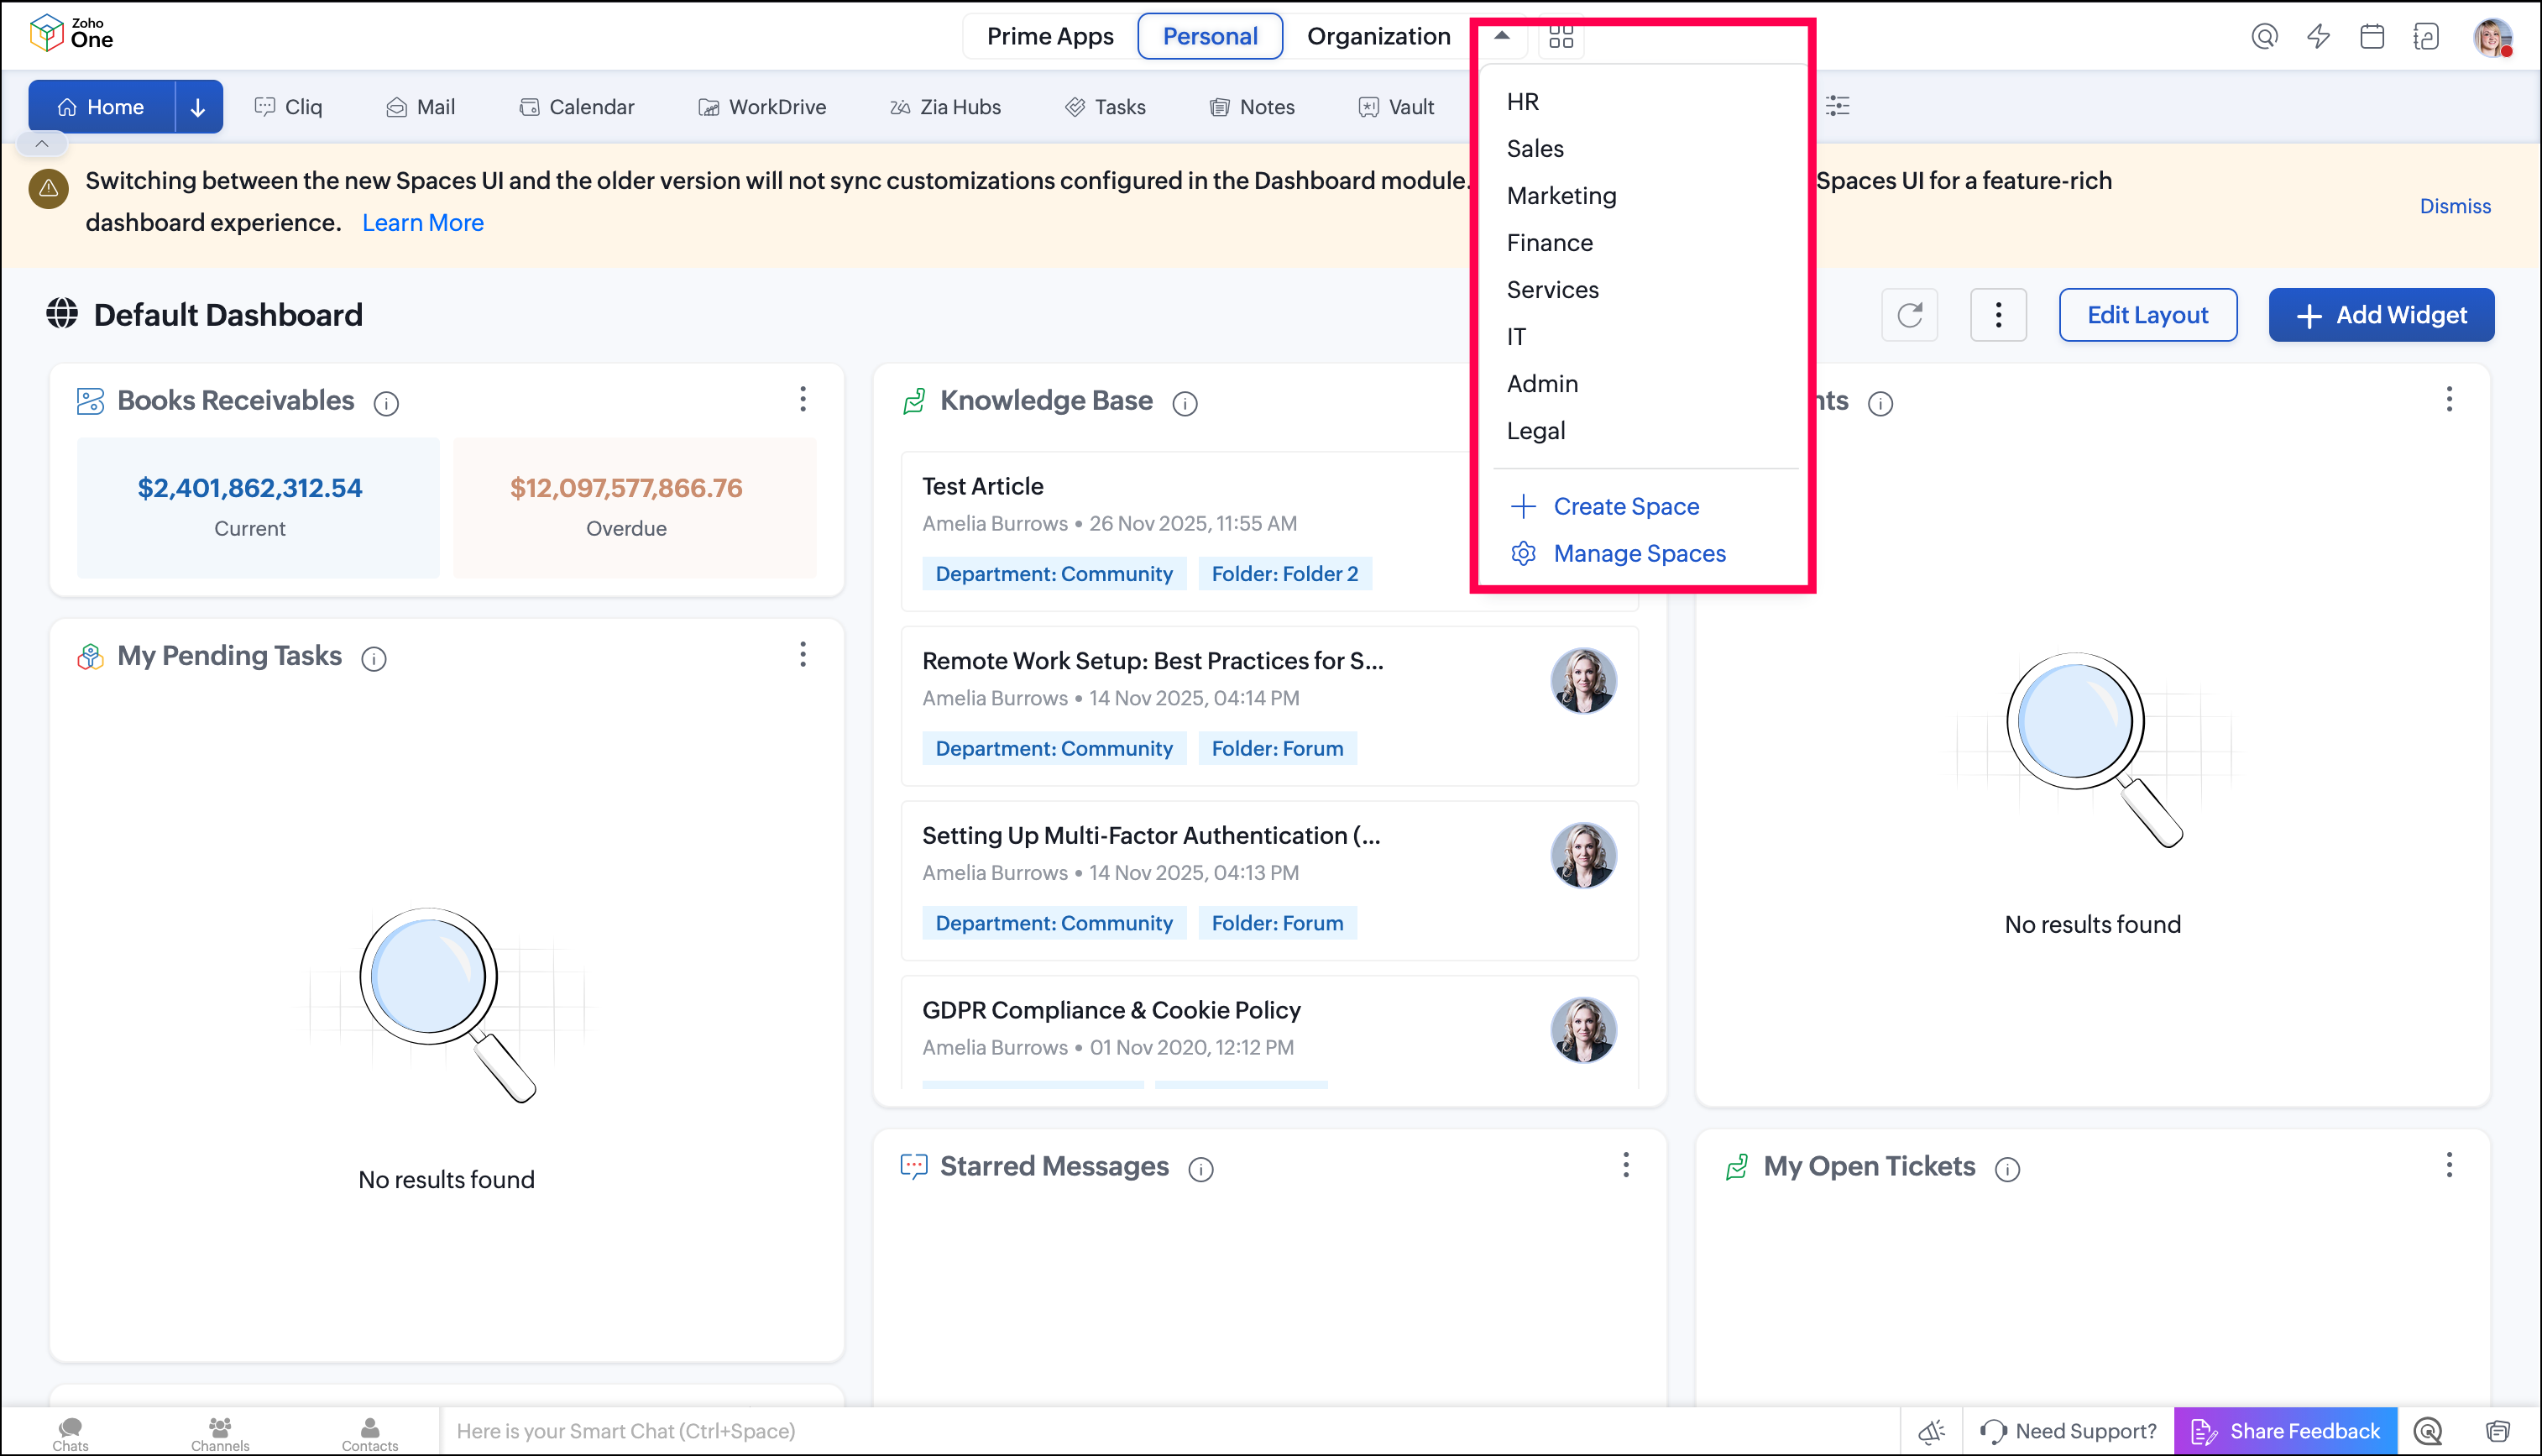Open the contacts book icon in top bar
The image size is (2542, 1456).
(x=2426, y=37)
